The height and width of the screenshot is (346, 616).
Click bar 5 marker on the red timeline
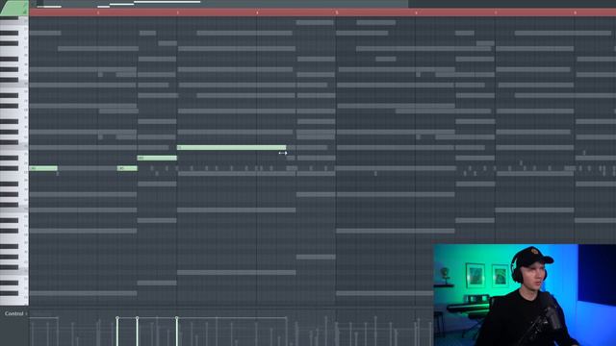click(337, 12)
